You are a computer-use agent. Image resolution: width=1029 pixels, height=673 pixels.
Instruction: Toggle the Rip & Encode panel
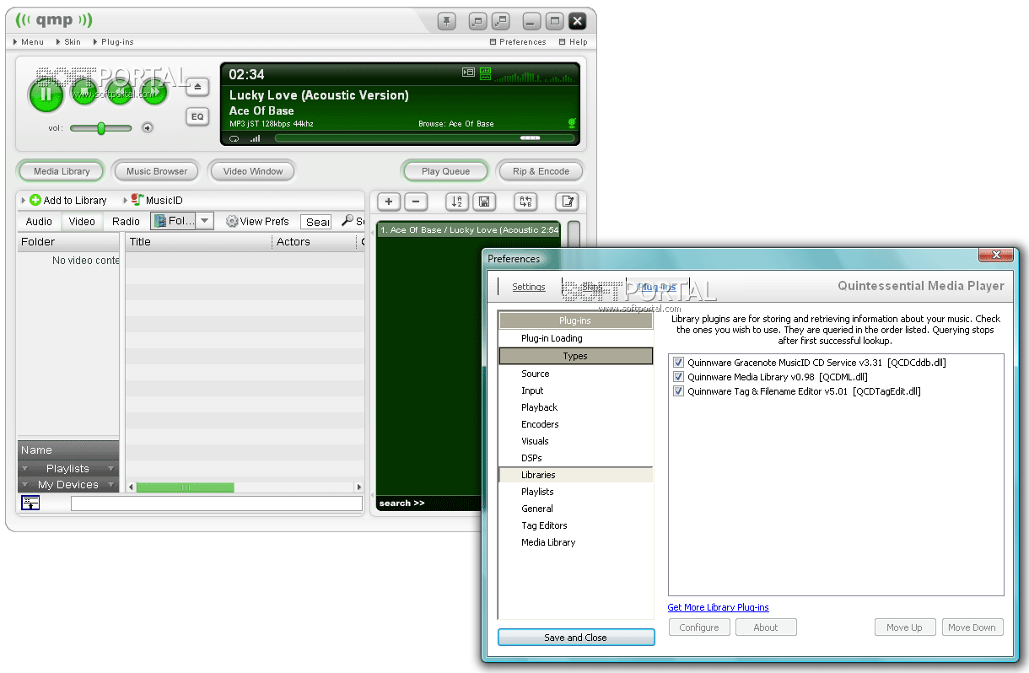(x=541, y=171)
